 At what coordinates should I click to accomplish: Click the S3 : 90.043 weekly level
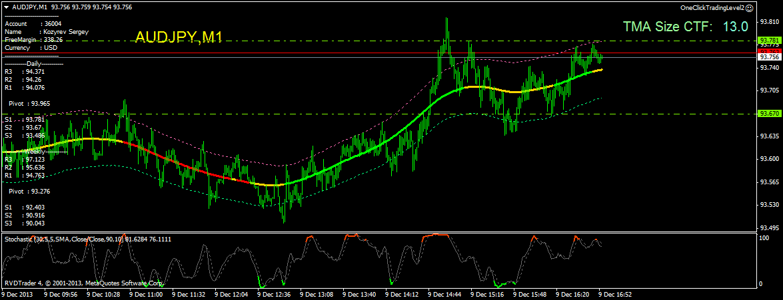point(25,224)
